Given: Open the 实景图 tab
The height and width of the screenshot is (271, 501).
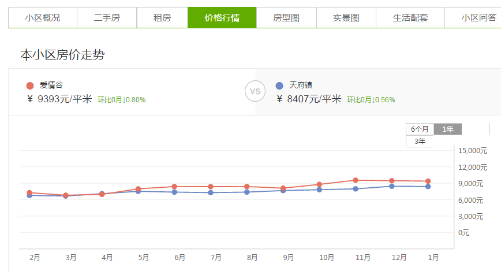Looking at the screenshot, I should [346, 18].
